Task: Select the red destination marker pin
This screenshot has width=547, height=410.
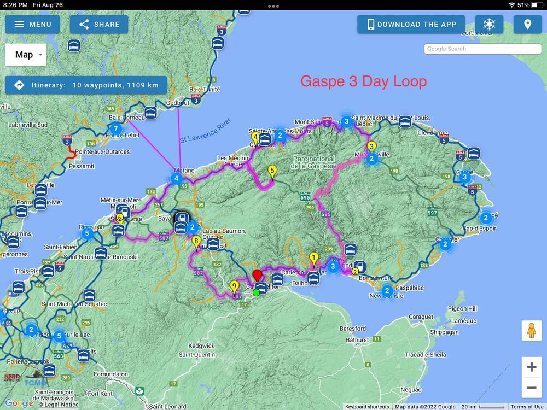Action: click(257, 274)
